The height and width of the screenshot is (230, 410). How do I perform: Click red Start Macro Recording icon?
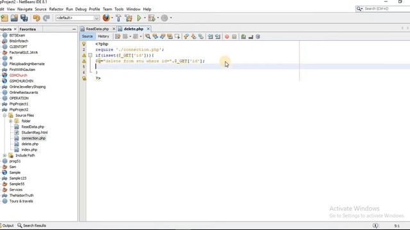point(227,36)
